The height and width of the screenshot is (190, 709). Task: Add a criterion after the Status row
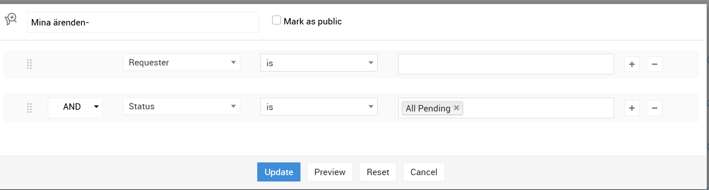(x=632, y=108)
